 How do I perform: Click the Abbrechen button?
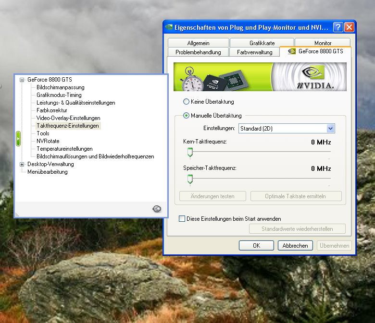point(295,246)
